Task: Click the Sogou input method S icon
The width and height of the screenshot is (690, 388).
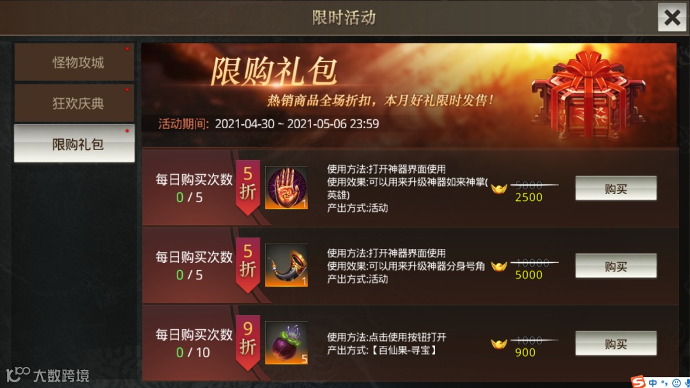Action: click(x=638, y=382)
